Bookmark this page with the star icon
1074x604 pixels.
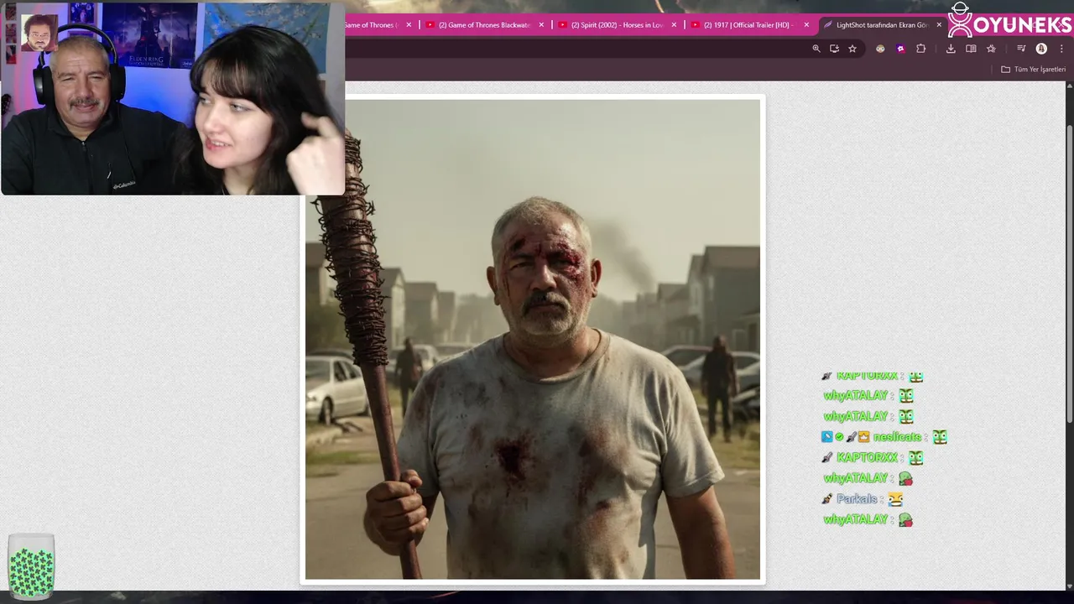(x=852, y=49)
